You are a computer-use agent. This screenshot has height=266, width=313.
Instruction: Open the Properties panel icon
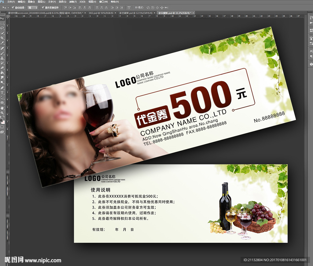(x=311, y=30)
